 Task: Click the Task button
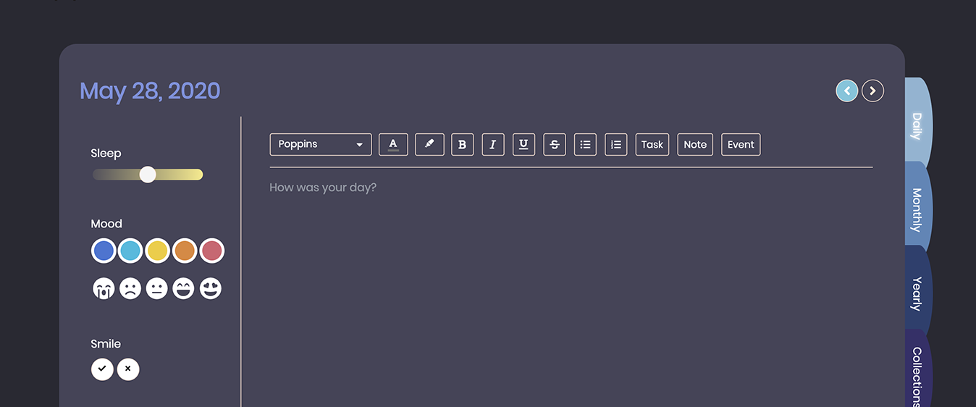click(x=652, y=144)
